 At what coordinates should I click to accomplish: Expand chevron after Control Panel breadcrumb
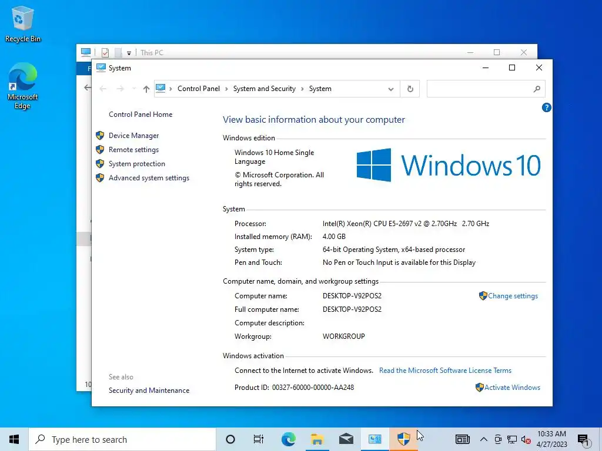[226, 89]
